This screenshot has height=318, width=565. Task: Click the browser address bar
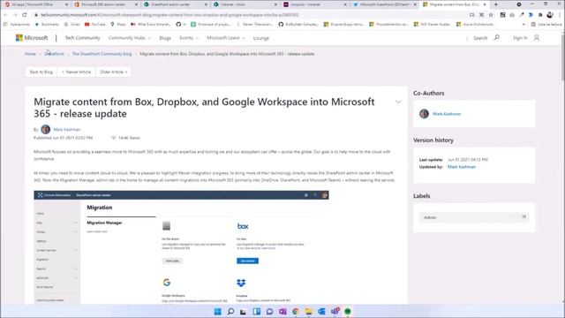coord(249,15)
